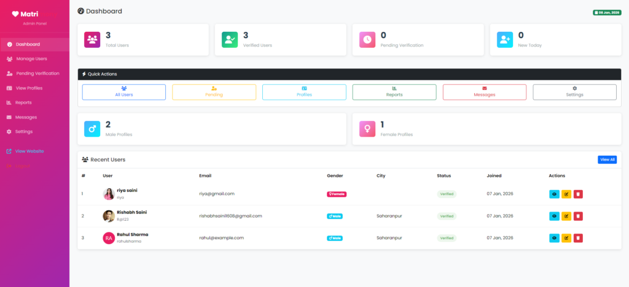Delete Rishabh Saini's user record

pos(578,216)
